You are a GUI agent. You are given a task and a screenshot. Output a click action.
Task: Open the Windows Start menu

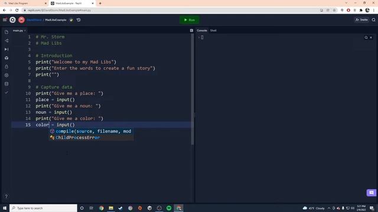pyautogui.click(x=5, y=208)
